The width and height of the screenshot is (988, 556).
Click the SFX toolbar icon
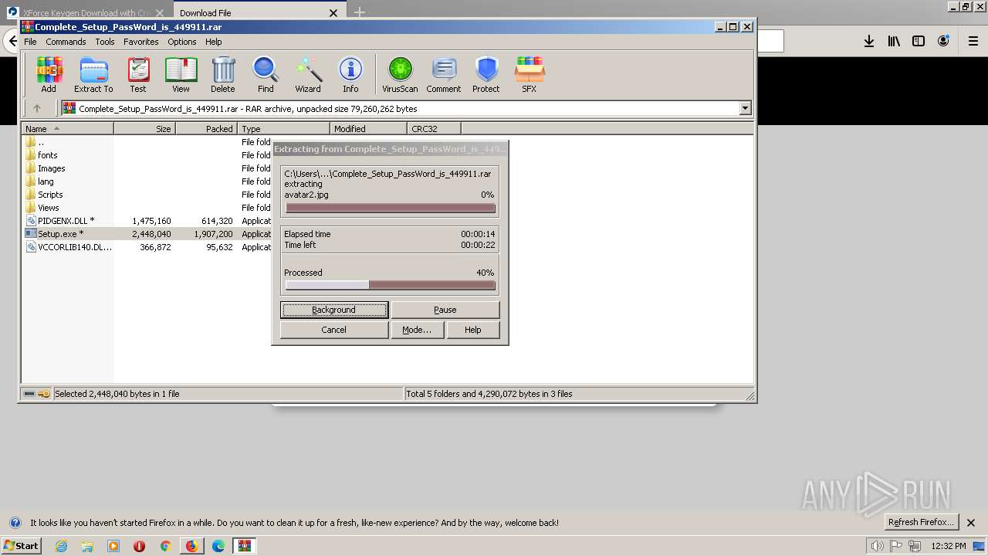pos(529,75)
